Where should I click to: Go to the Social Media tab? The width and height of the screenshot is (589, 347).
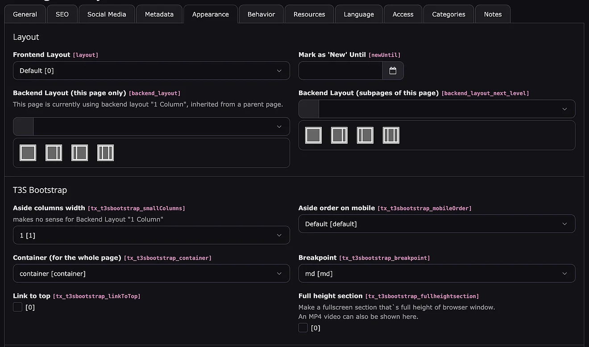tap(107, 14)
